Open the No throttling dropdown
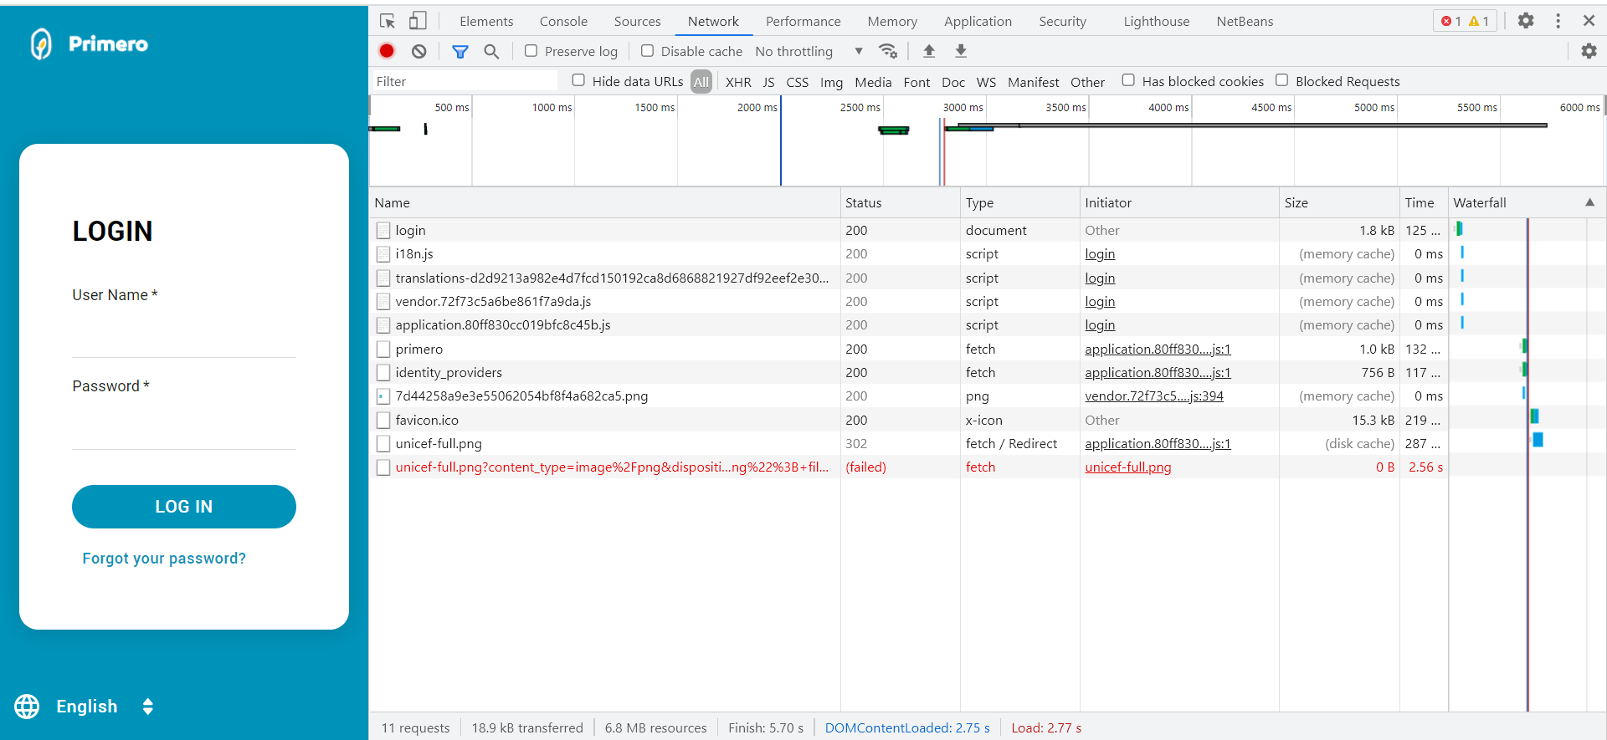 point(809,51)
